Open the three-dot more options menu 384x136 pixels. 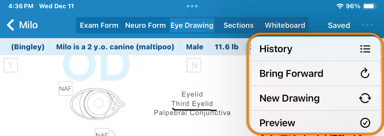pyautogui.click(x=367, y=25)
